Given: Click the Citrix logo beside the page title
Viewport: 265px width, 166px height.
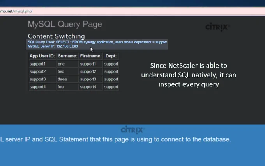Looking at the screenshot, I should click(217, 27).
